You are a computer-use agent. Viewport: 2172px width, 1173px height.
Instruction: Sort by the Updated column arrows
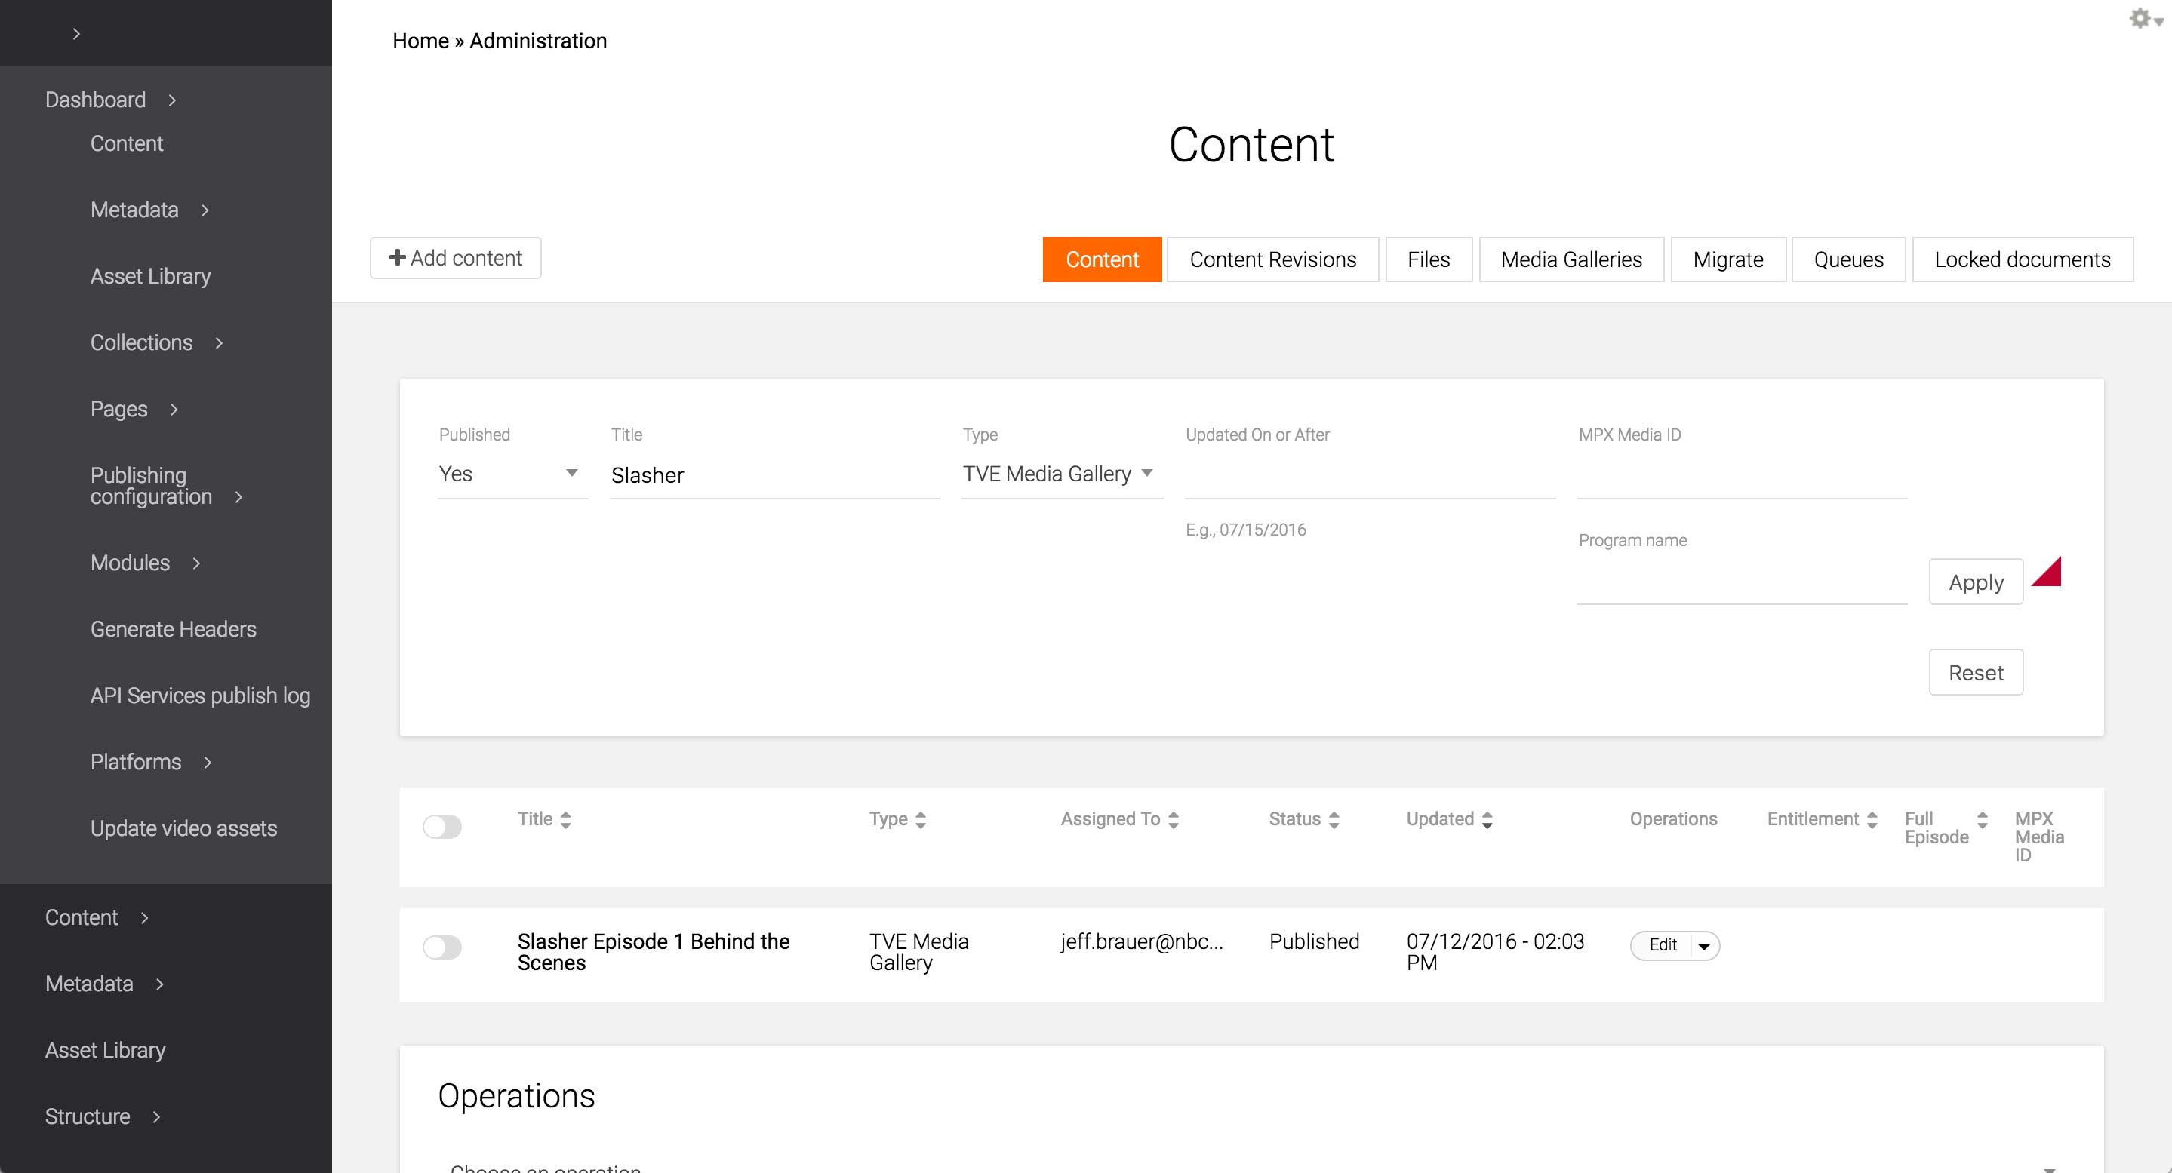1487,820
